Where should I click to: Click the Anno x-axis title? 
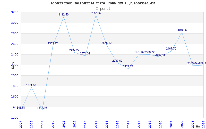point(200,126)
